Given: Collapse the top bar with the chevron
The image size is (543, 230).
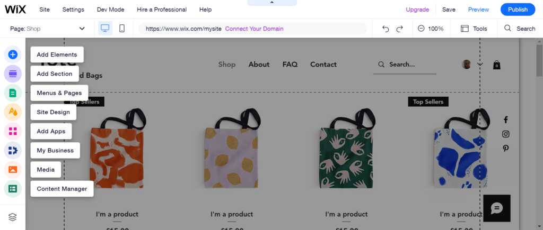Looking at the screenshot, I should coord(271,3).
